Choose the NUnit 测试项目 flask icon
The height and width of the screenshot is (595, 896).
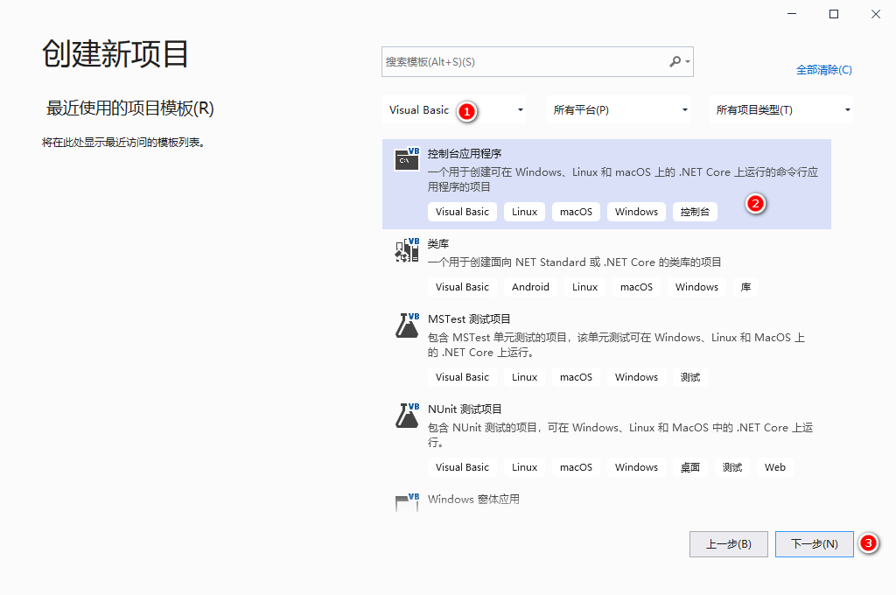click(x=407, y=416)
